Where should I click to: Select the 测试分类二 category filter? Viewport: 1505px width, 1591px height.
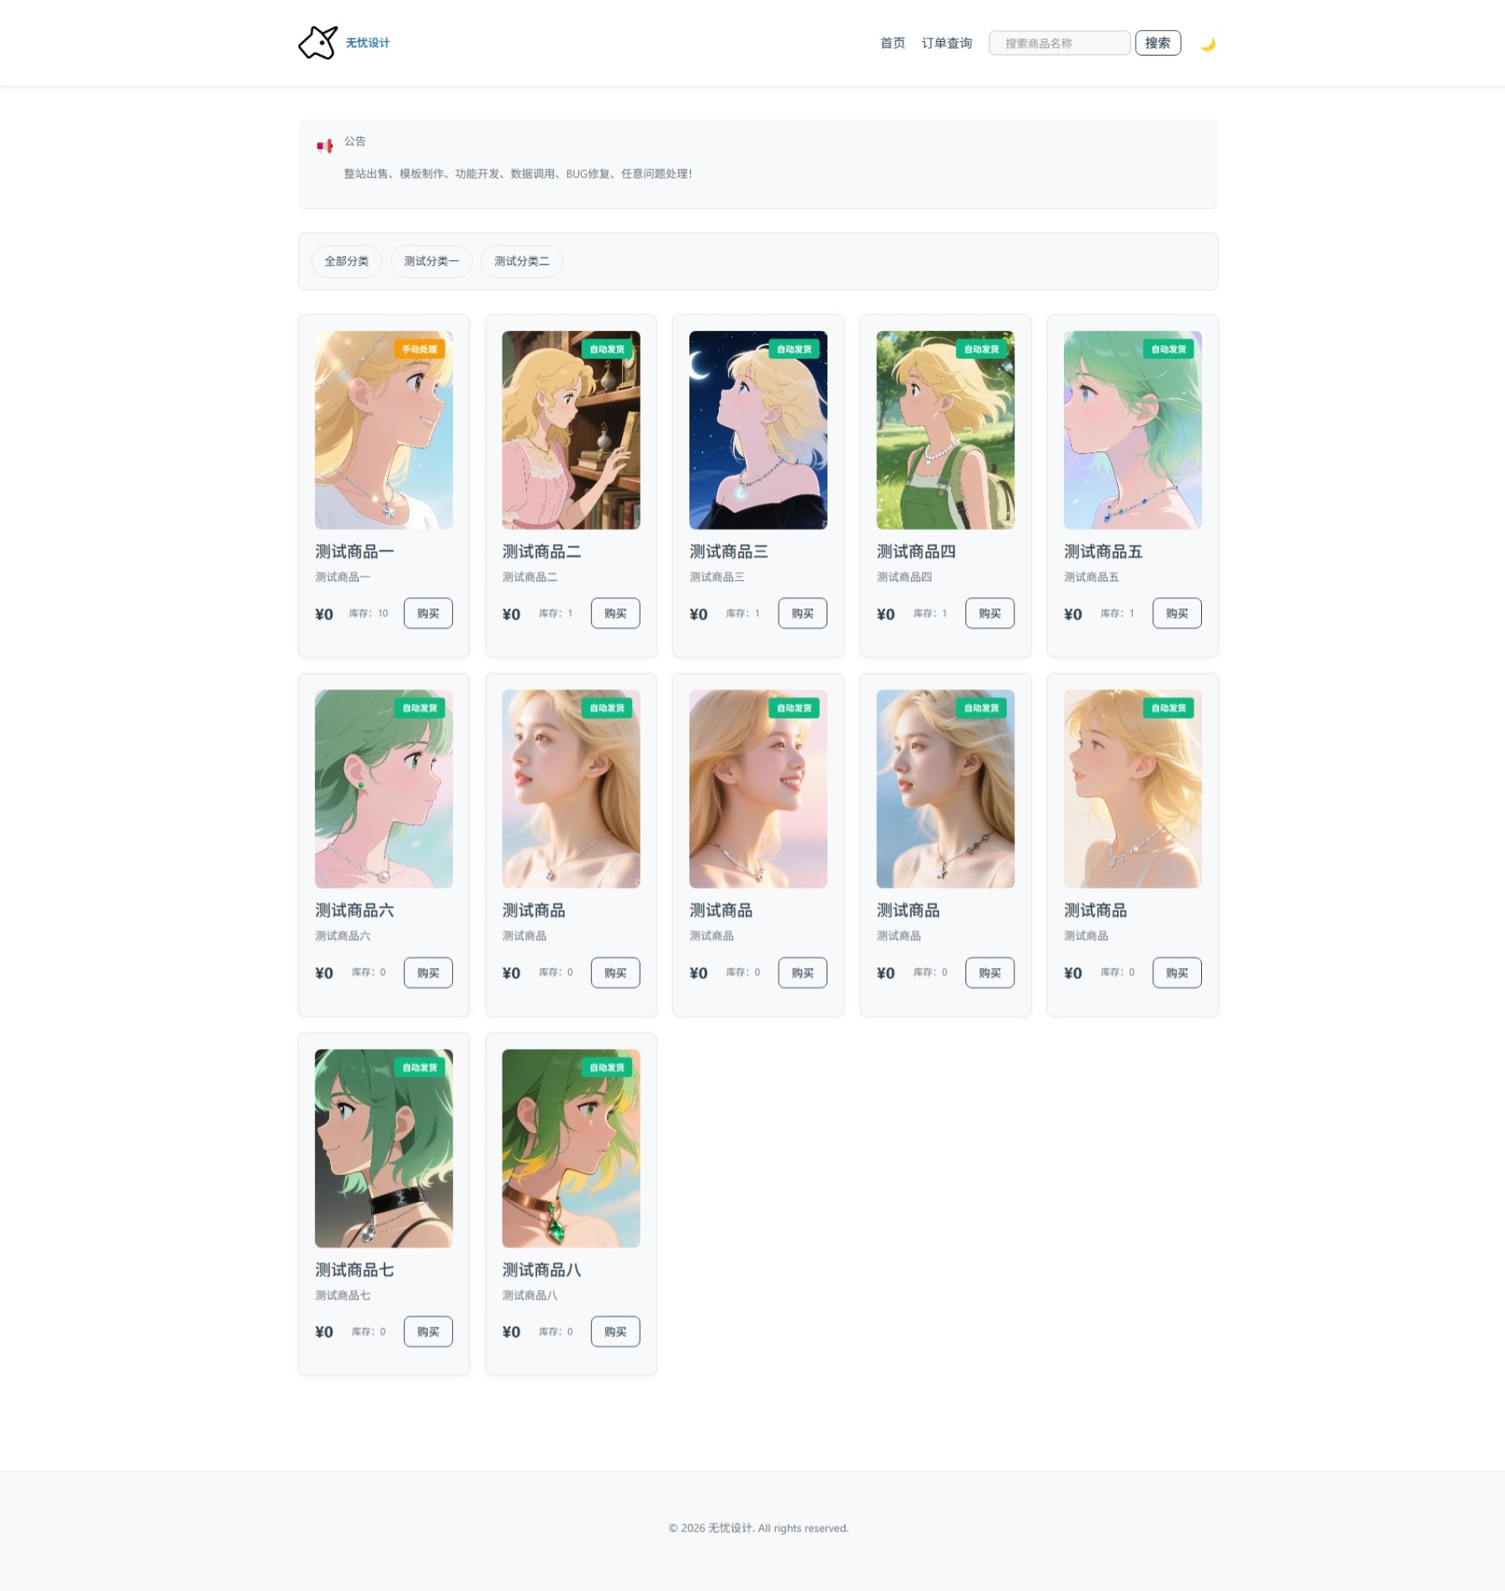point(522,261)
